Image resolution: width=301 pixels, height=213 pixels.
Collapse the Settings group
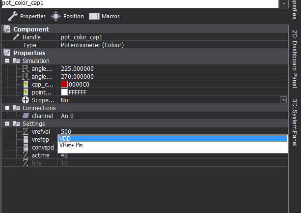[x=7, y=124]
